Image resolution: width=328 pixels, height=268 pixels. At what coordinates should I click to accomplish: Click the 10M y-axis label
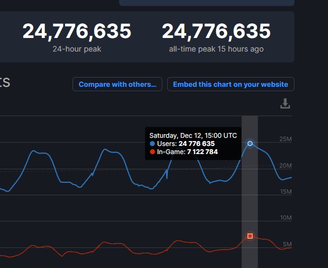pos(285,218)
